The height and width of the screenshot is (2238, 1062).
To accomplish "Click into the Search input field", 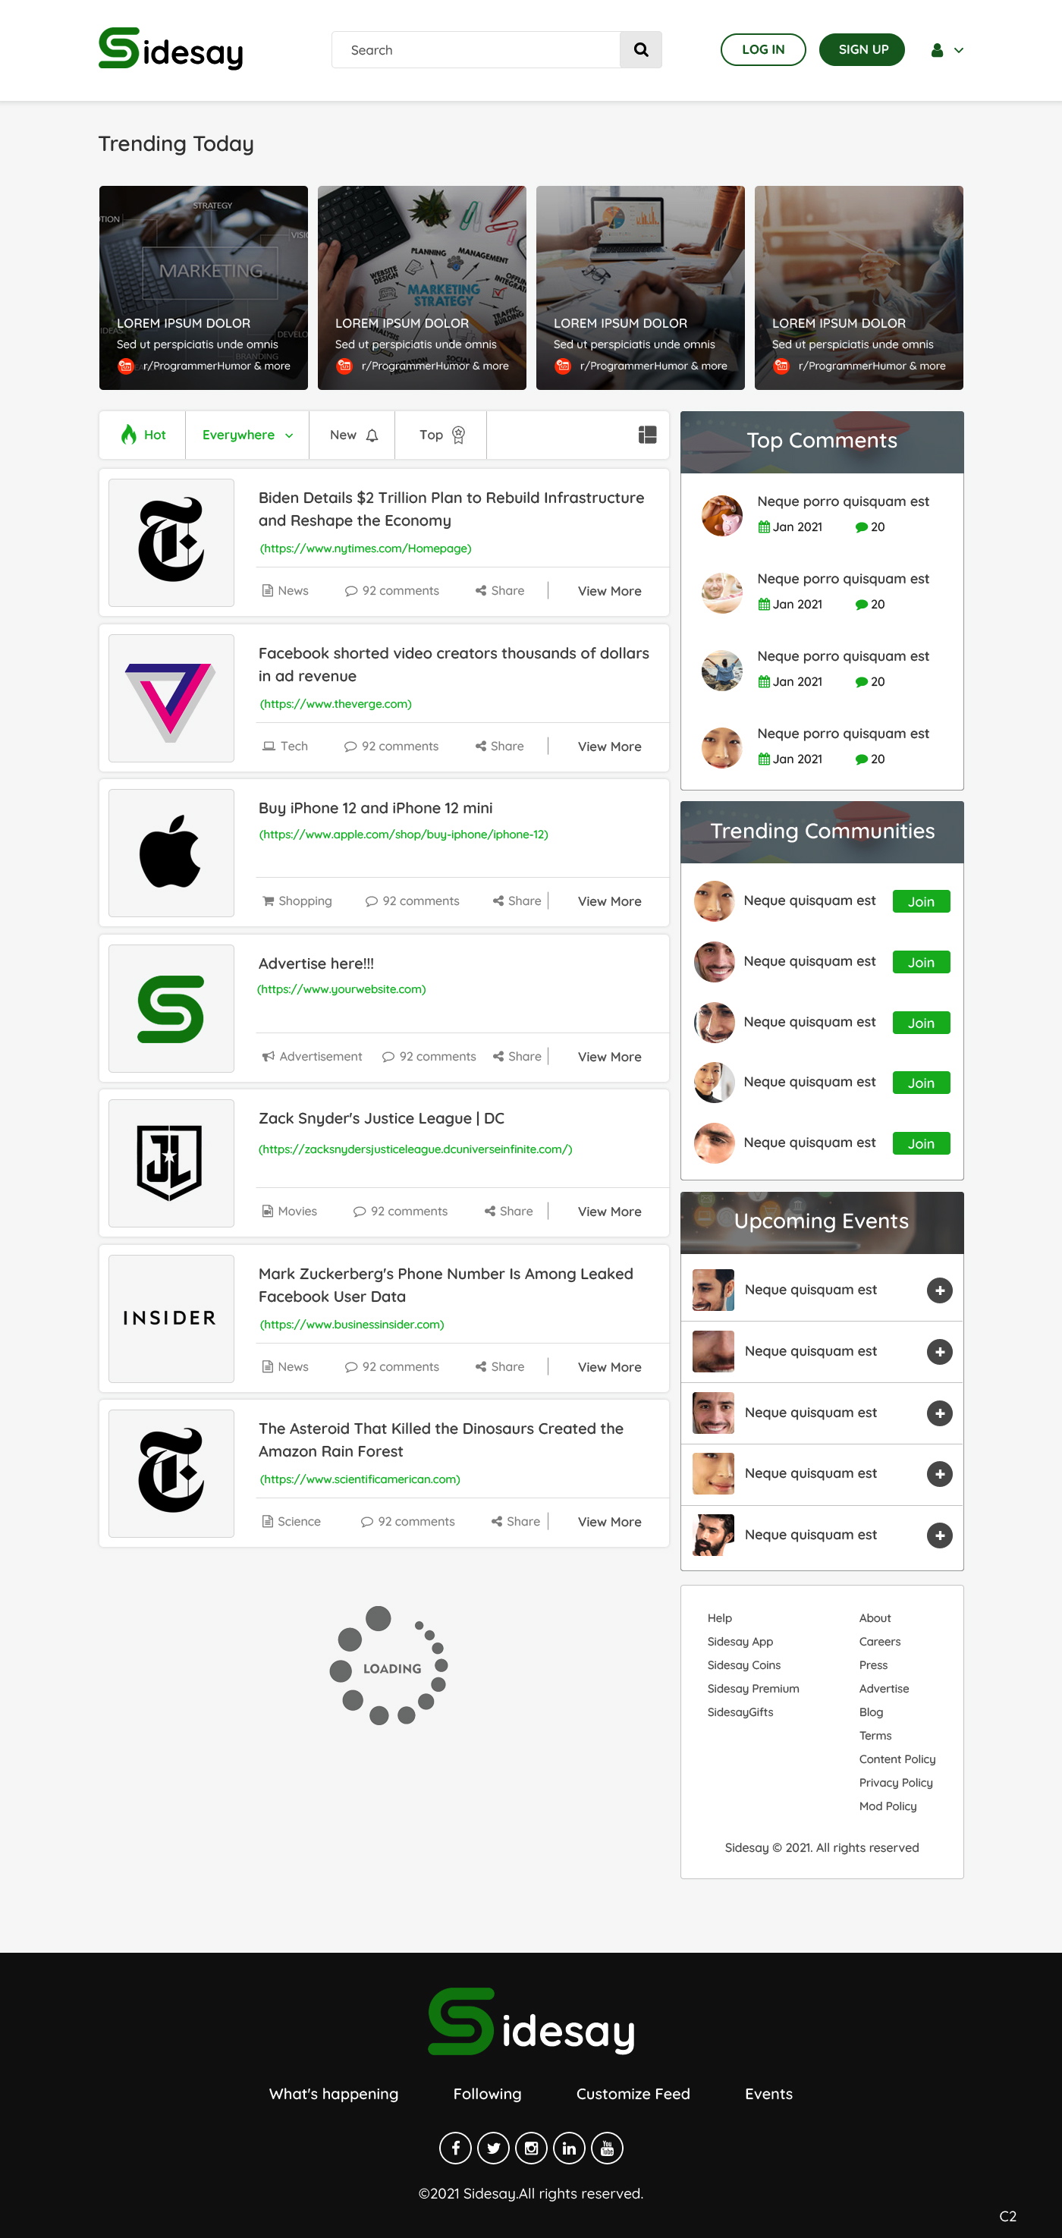I will pyautogui.click(x=476, y=49).
